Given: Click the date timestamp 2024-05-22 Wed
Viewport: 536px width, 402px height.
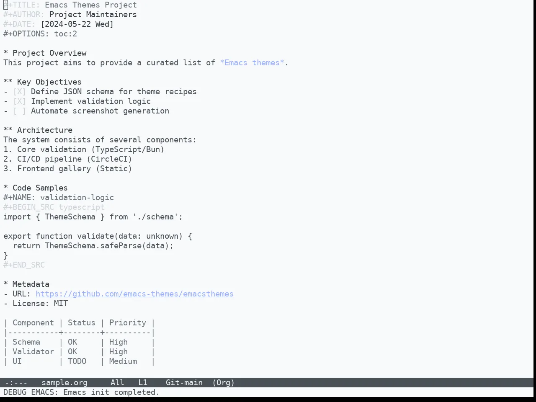Looking at the screenshot, I should [x=77, y=24].
